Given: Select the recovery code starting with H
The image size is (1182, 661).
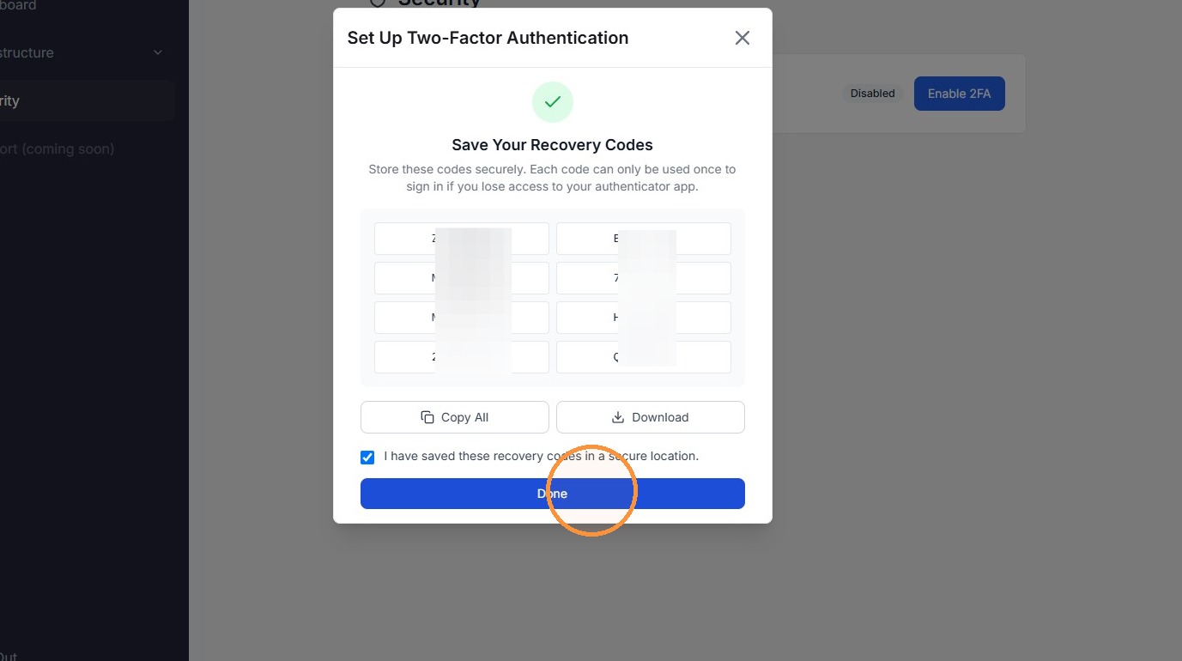Looking at the screenshot, I should [x=644, y=318].
